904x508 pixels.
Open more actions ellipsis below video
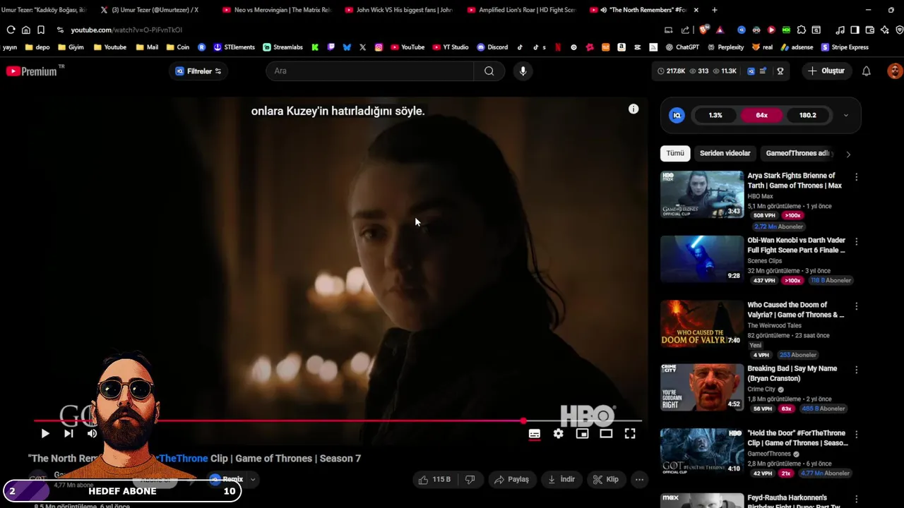(639, 480)
